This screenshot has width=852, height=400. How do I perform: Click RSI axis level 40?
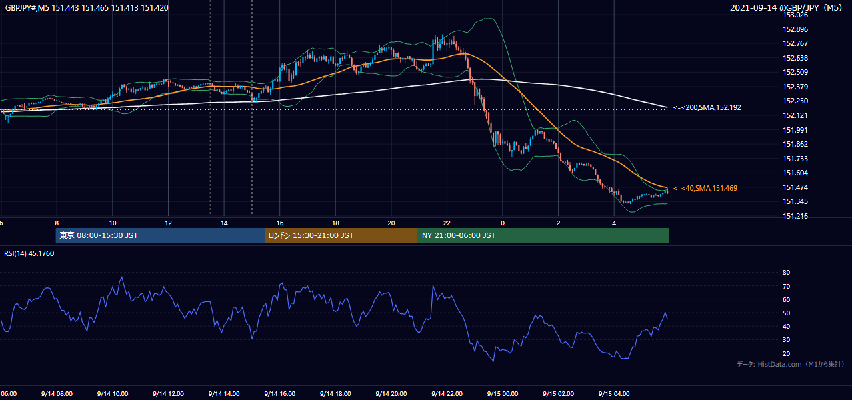tap(786, 326)
